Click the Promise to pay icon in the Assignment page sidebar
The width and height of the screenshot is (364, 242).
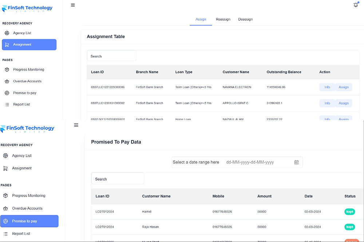pyautogui.click(x=7, y=93)
